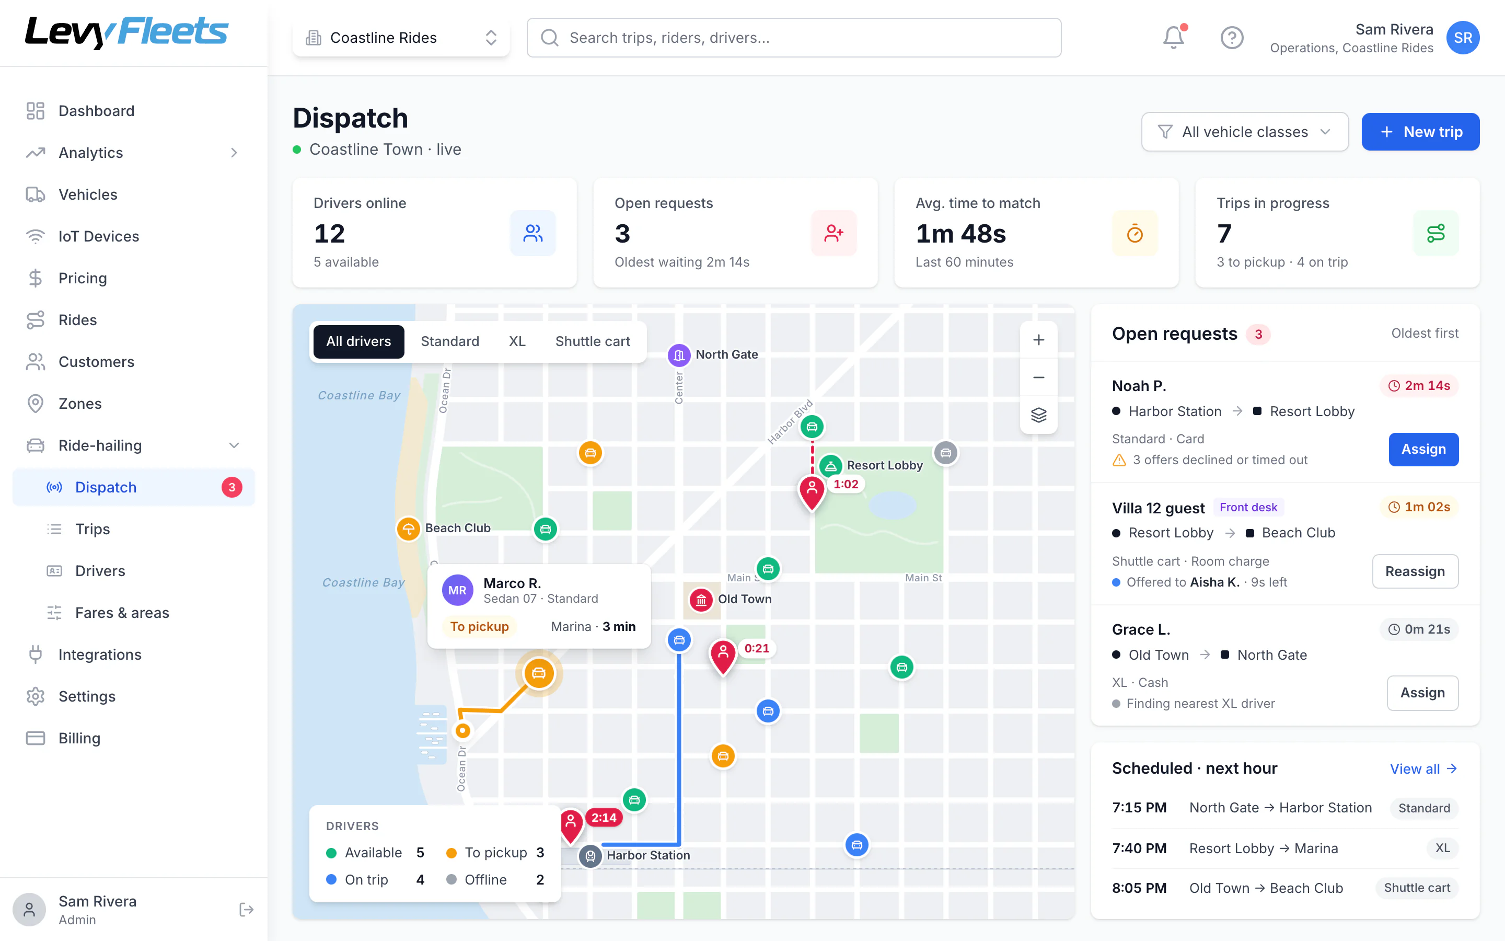The image size is (1505, 941).
Task: Open the help question mark icon
Action: pos(1231,37)
